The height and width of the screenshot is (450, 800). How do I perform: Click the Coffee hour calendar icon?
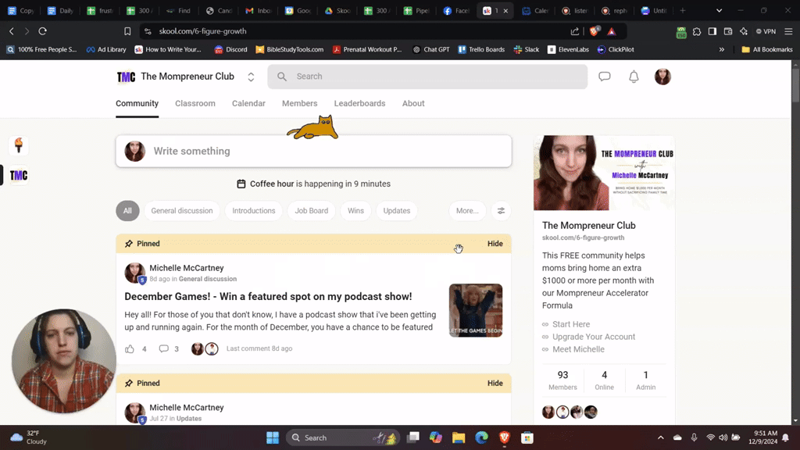pos(241,184)
